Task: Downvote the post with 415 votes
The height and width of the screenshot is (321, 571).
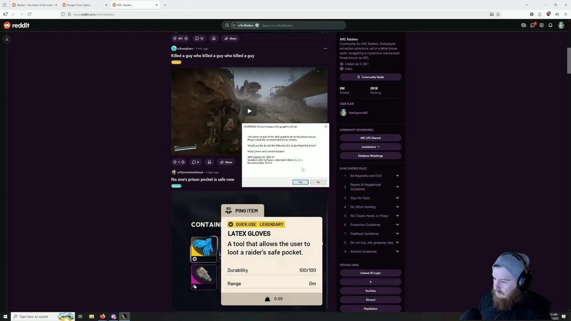Action: coord(186,38)
